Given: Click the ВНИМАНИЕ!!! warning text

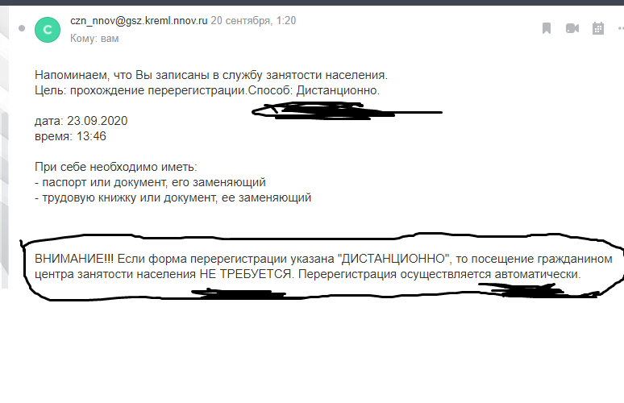Looking at the screenshot, I should pyautogui.click(x=74, y=259).
